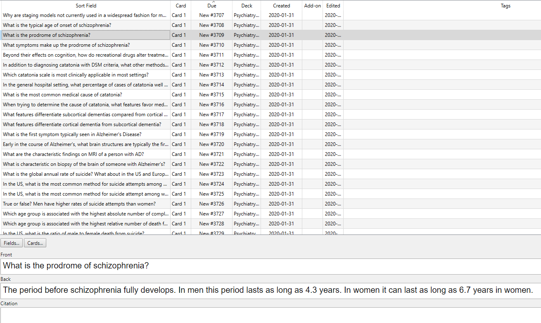Open the Fields... dialog
Screen dimensions: 541x323
coord(12,243)
